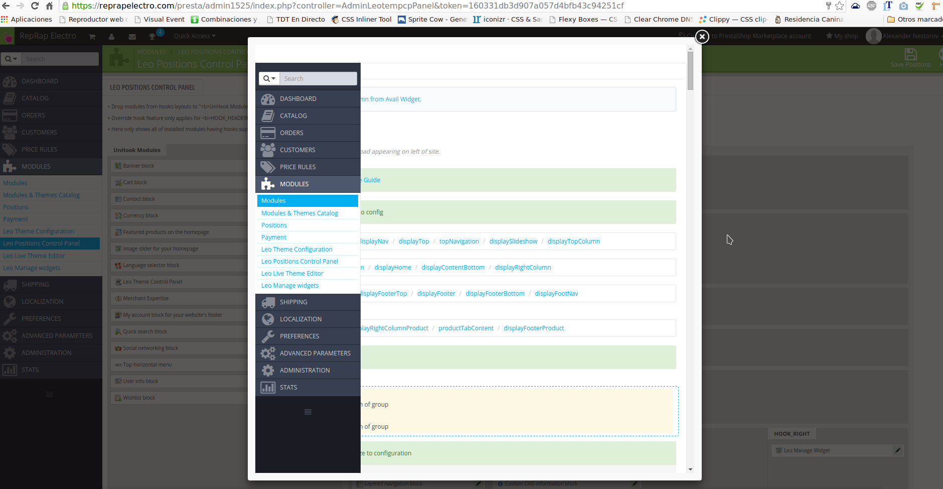This screenshot has height=489, width=943.
Task: Open Customers people icon in modal sidebar
Action: coord(268,150)
